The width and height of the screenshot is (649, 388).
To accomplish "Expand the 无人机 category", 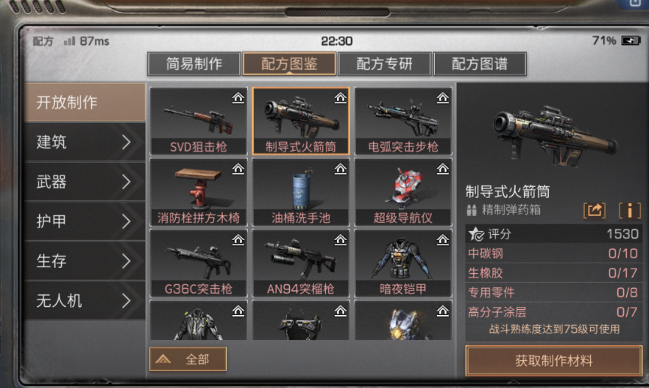I will click(85, 300).
